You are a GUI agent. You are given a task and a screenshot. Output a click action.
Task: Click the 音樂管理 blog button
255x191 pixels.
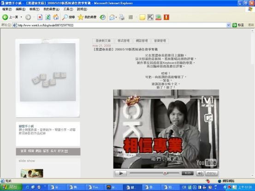click(x=160, y=41)
